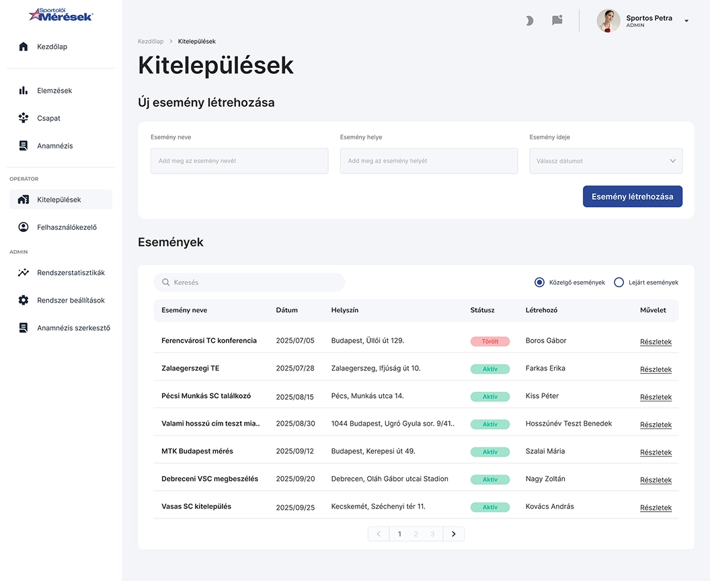Click the Felhasználókezelő user icon
The height and width of the screenshot is (581, 710).
[24, 227]
